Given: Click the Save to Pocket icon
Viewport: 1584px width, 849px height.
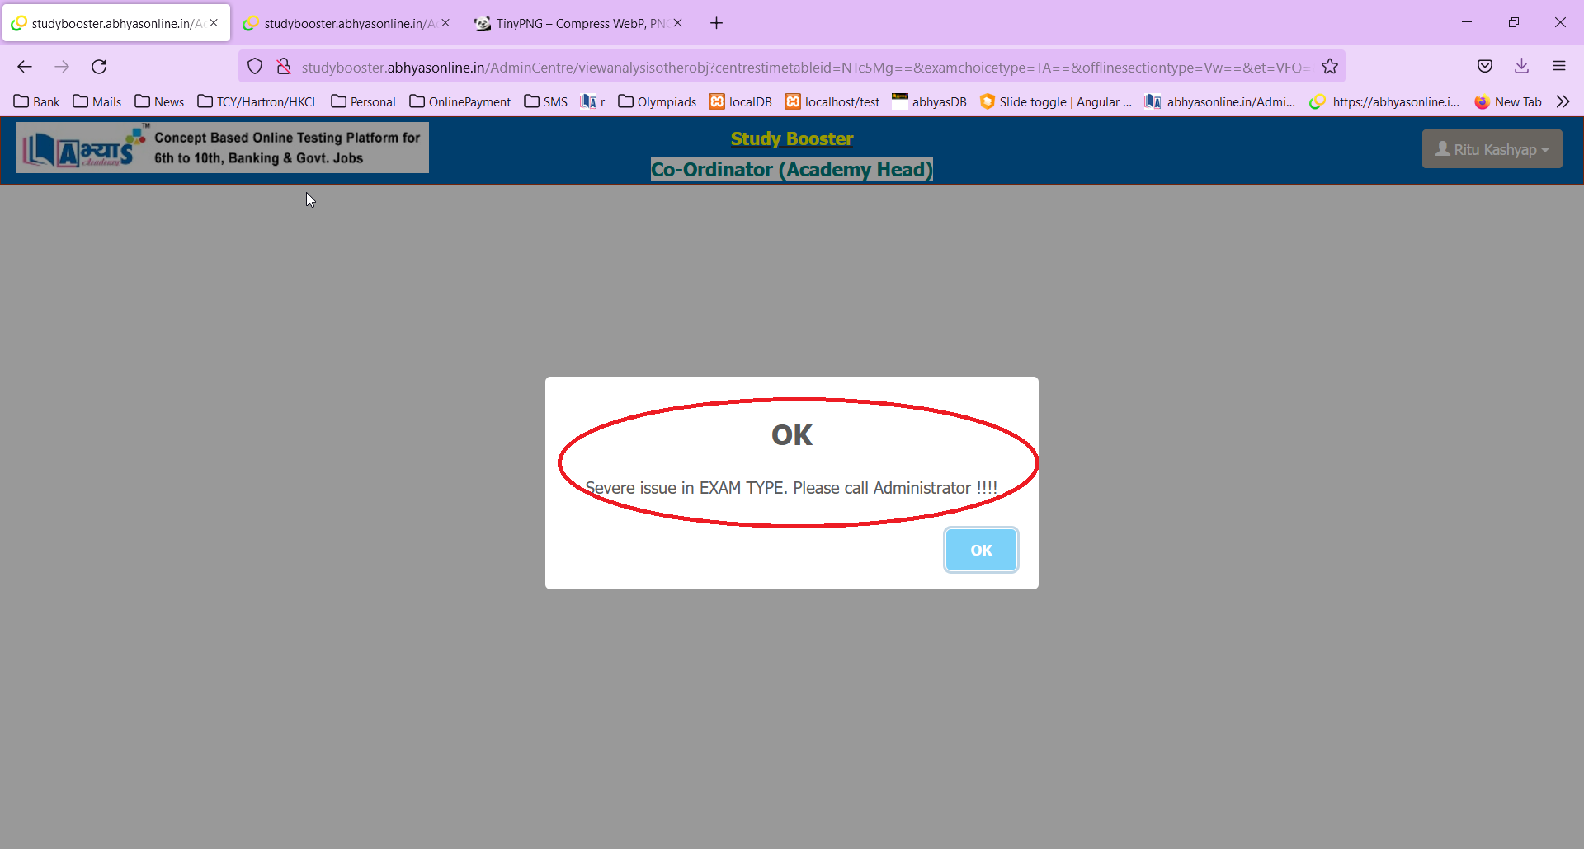Looking at the screenshot, I should tap(1484, 67).
